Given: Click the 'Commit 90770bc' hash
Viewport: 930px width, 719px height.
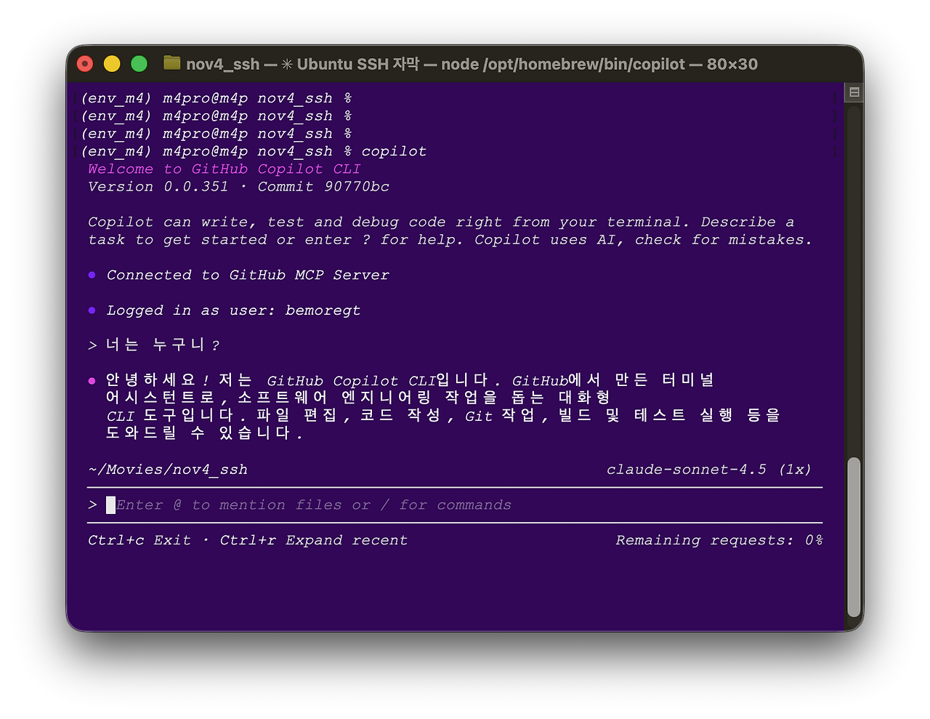Looking at the screenshot, I should point(323,187).
